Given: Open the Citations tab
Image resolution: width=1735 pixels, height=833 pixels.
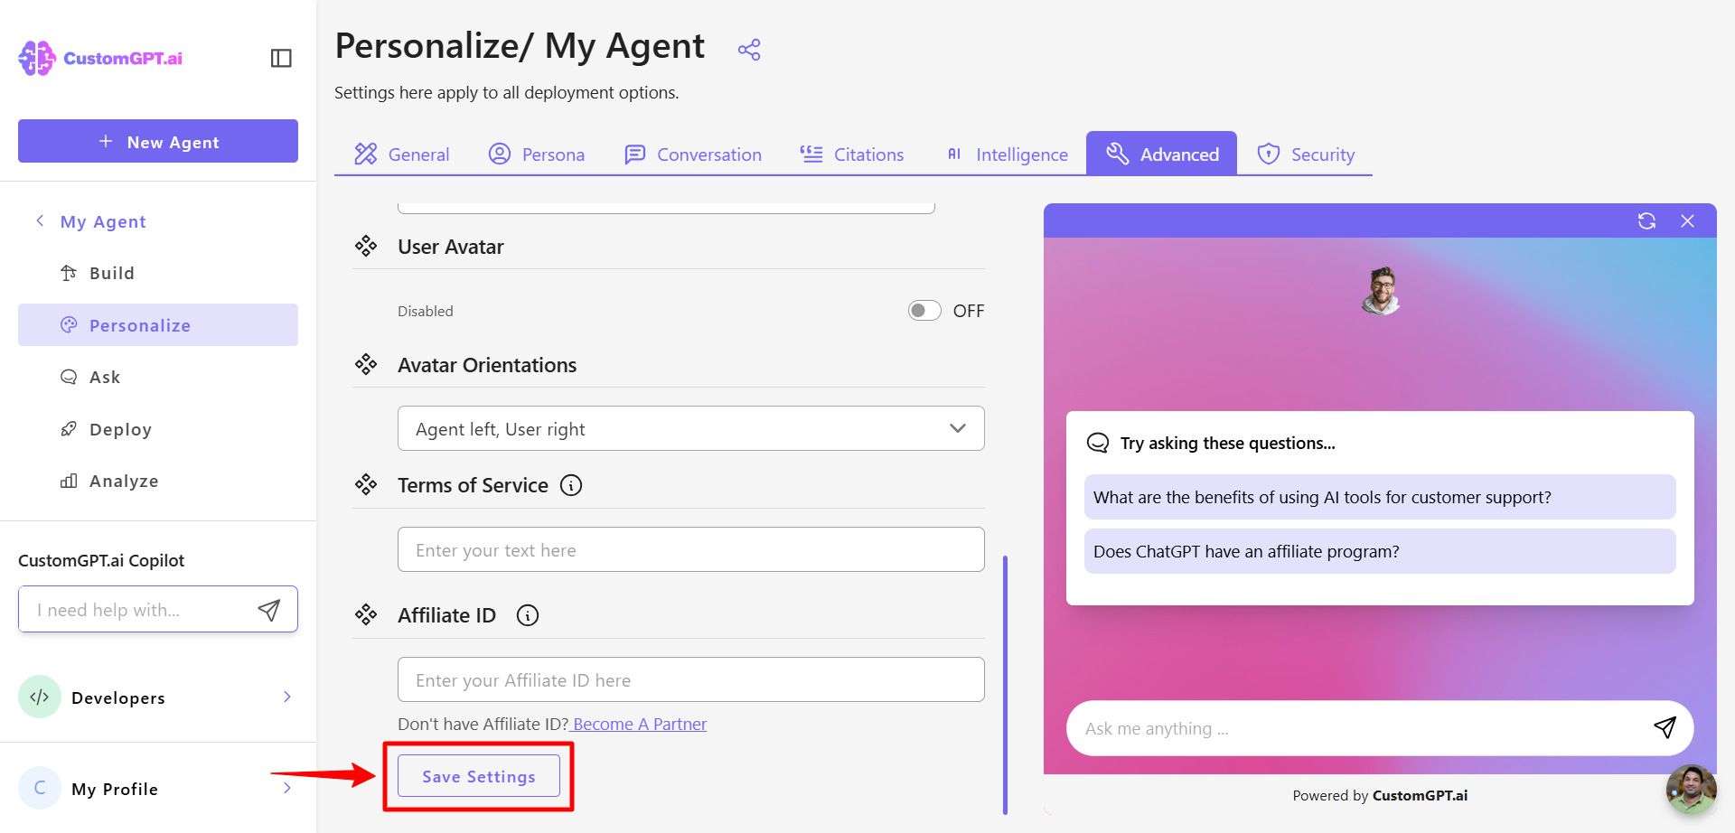Looking at the screenshot, I should [852, 154].
